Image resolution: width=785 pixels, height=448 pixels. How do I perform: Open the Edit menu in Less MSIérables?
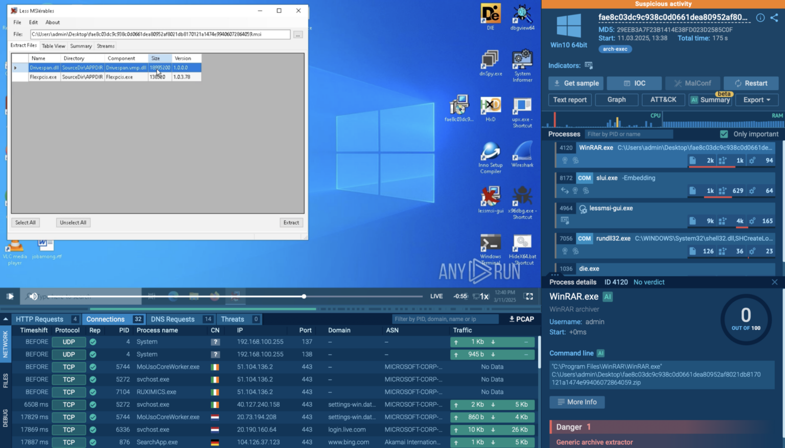pos(33,22)
